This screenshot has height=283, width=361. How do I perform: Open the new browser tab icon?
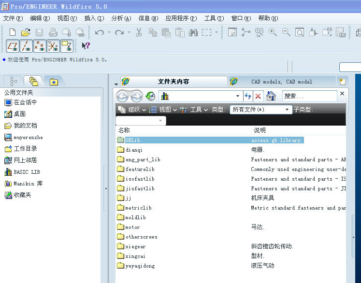click(x=342, y=82)
